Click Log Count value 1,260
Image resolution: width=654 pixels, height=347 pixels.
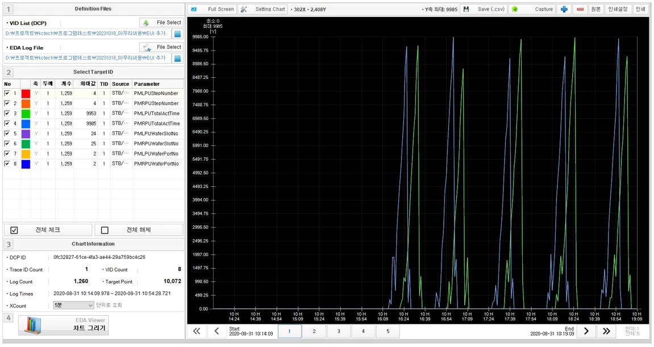click(81, 281)
